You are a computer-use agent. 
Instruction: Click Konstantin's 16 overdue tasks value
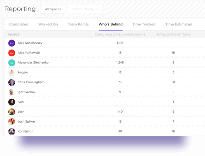pos(173,131)
